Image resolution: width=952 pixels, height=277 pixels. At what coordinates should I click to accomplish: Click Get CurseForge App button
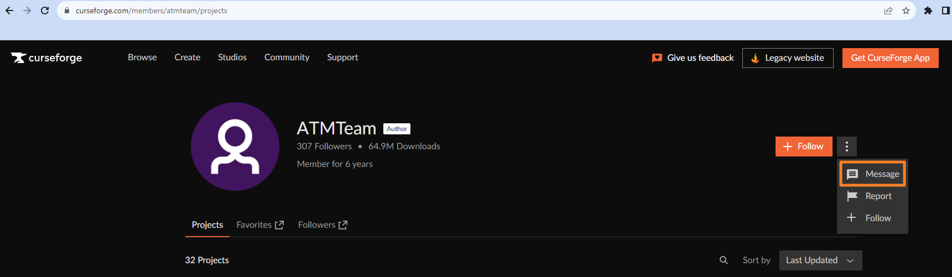coord(891,58)
